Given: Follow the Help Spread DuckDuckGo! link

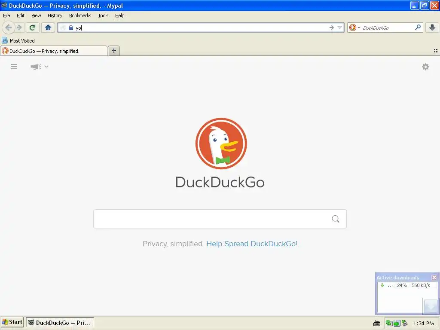Looking at the screenshot, I should pyautogui.click(x=252, y=244).
